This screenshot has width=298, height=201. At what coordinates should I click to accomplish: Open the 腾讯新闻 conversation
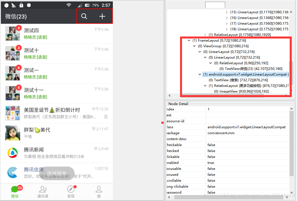click(x=57, y=153)
